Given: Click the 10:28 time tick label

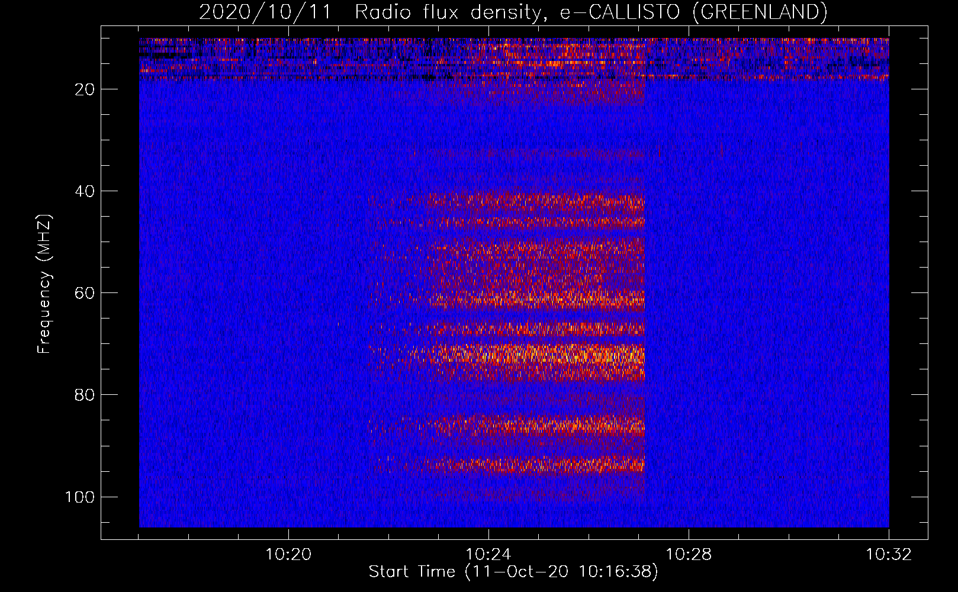Looking at the screenshot, I should click(x=689, y=555).
